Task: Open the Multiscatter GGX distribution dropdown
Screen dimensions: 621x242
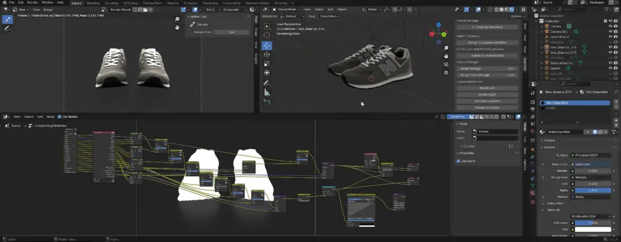Action: click(591, 217)
